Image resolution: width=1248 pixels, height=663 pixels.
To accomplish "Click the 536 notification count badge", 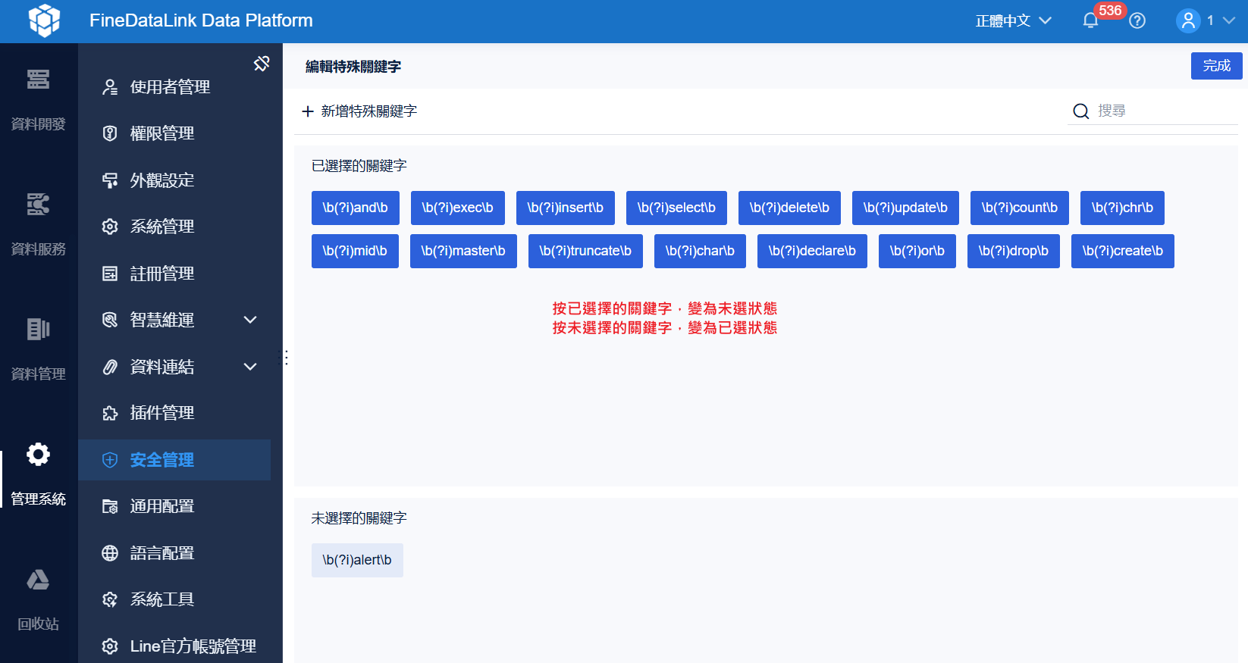I will (x=1110, y=11).
